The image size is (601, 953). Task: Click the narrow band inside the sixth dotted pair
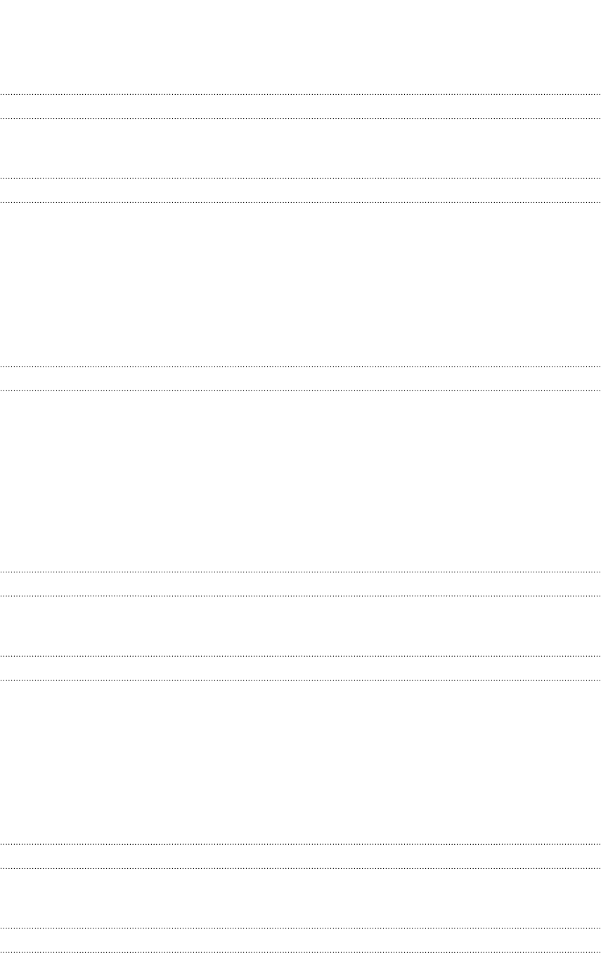[300, 855]
